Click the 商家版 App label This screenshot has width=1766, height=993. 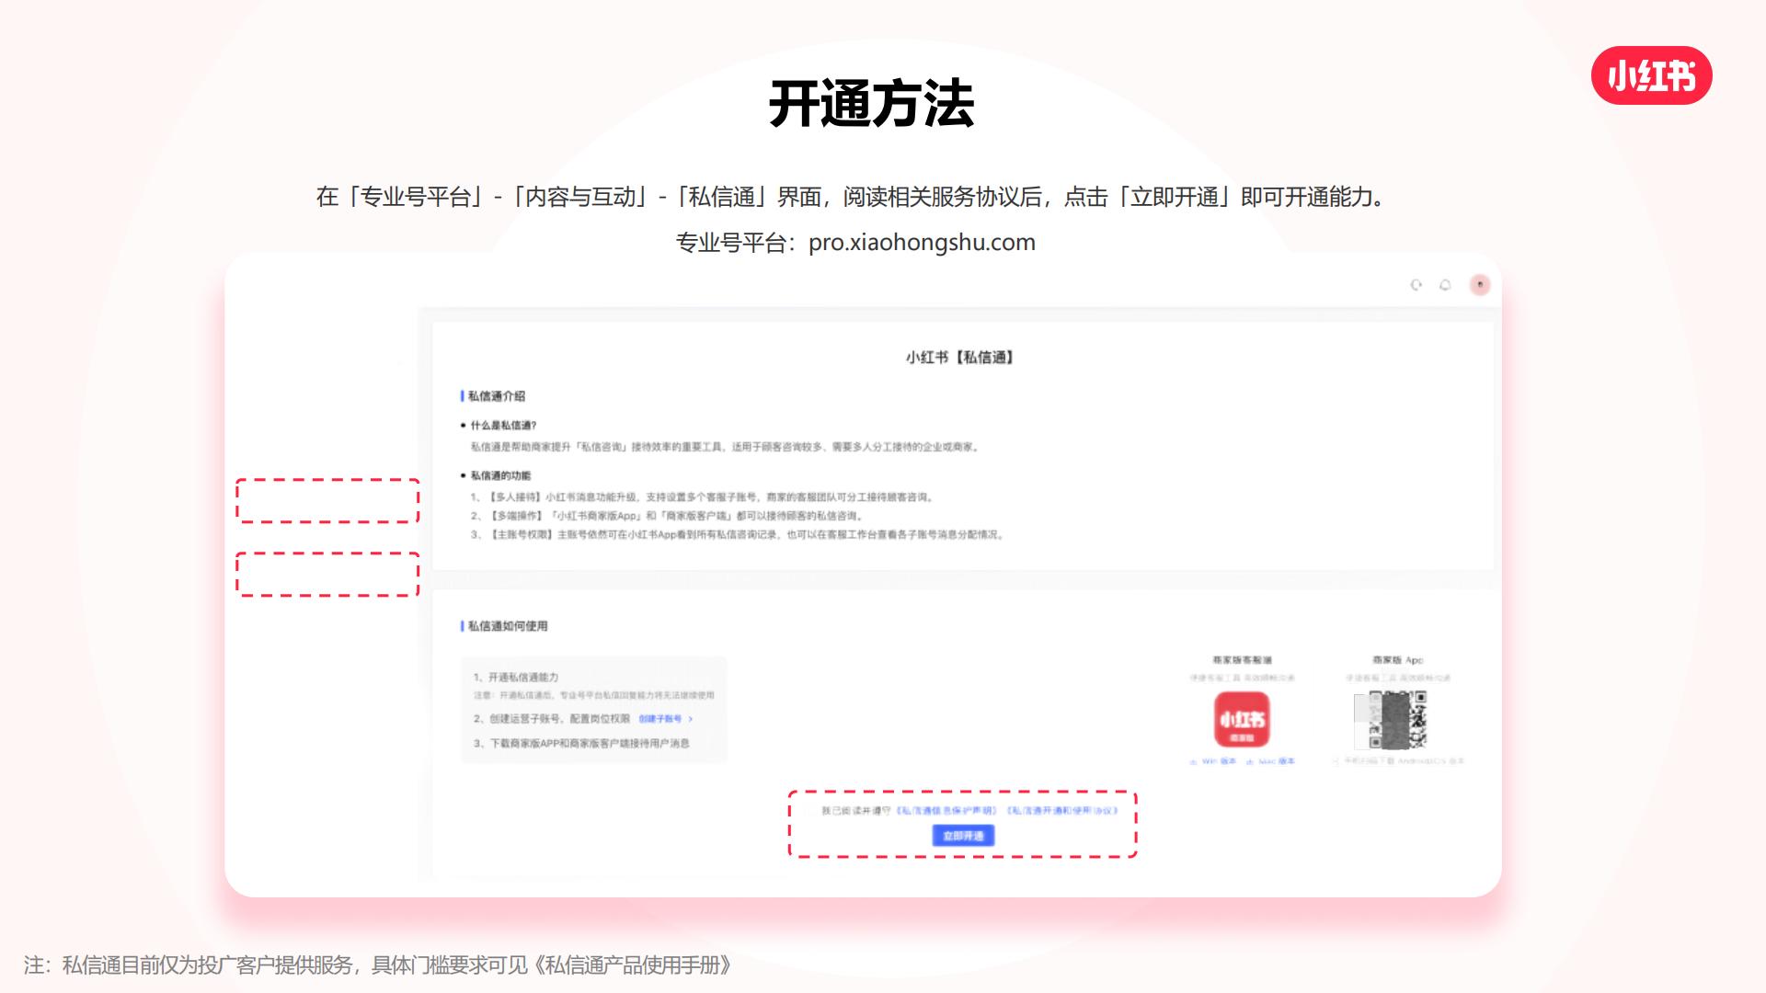pyautogui.click(x=1397, y=660)
